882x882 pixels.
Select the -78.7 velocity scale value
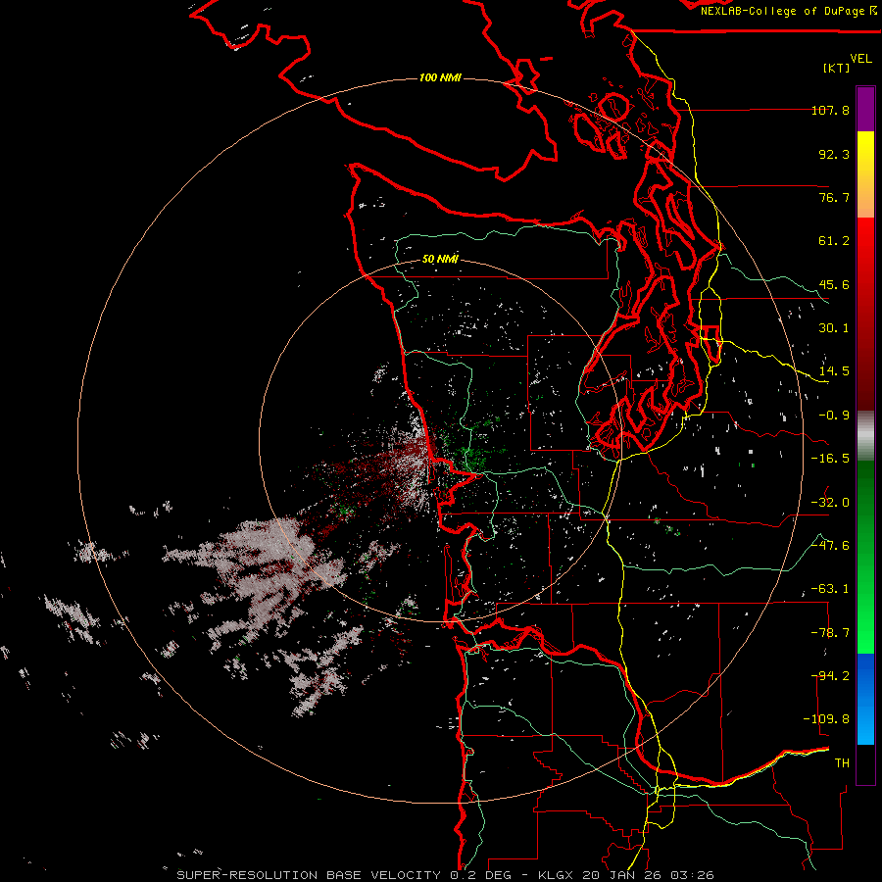point(830,633)
